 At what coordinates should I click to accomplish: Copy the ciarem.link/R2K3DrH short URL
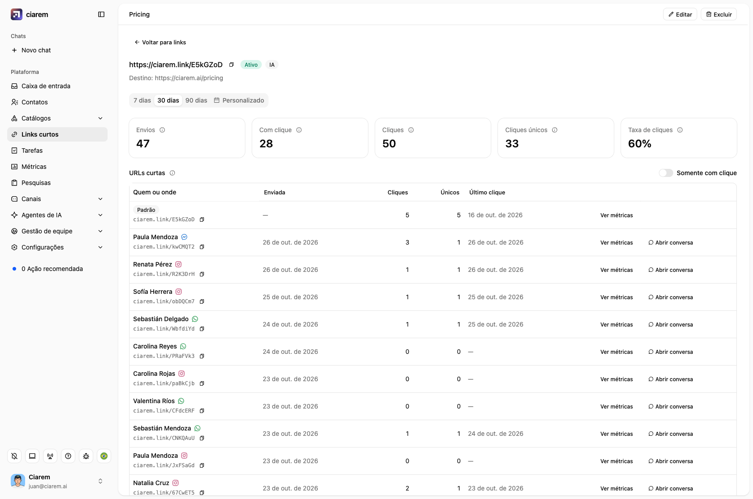click(x=202, y=274)
